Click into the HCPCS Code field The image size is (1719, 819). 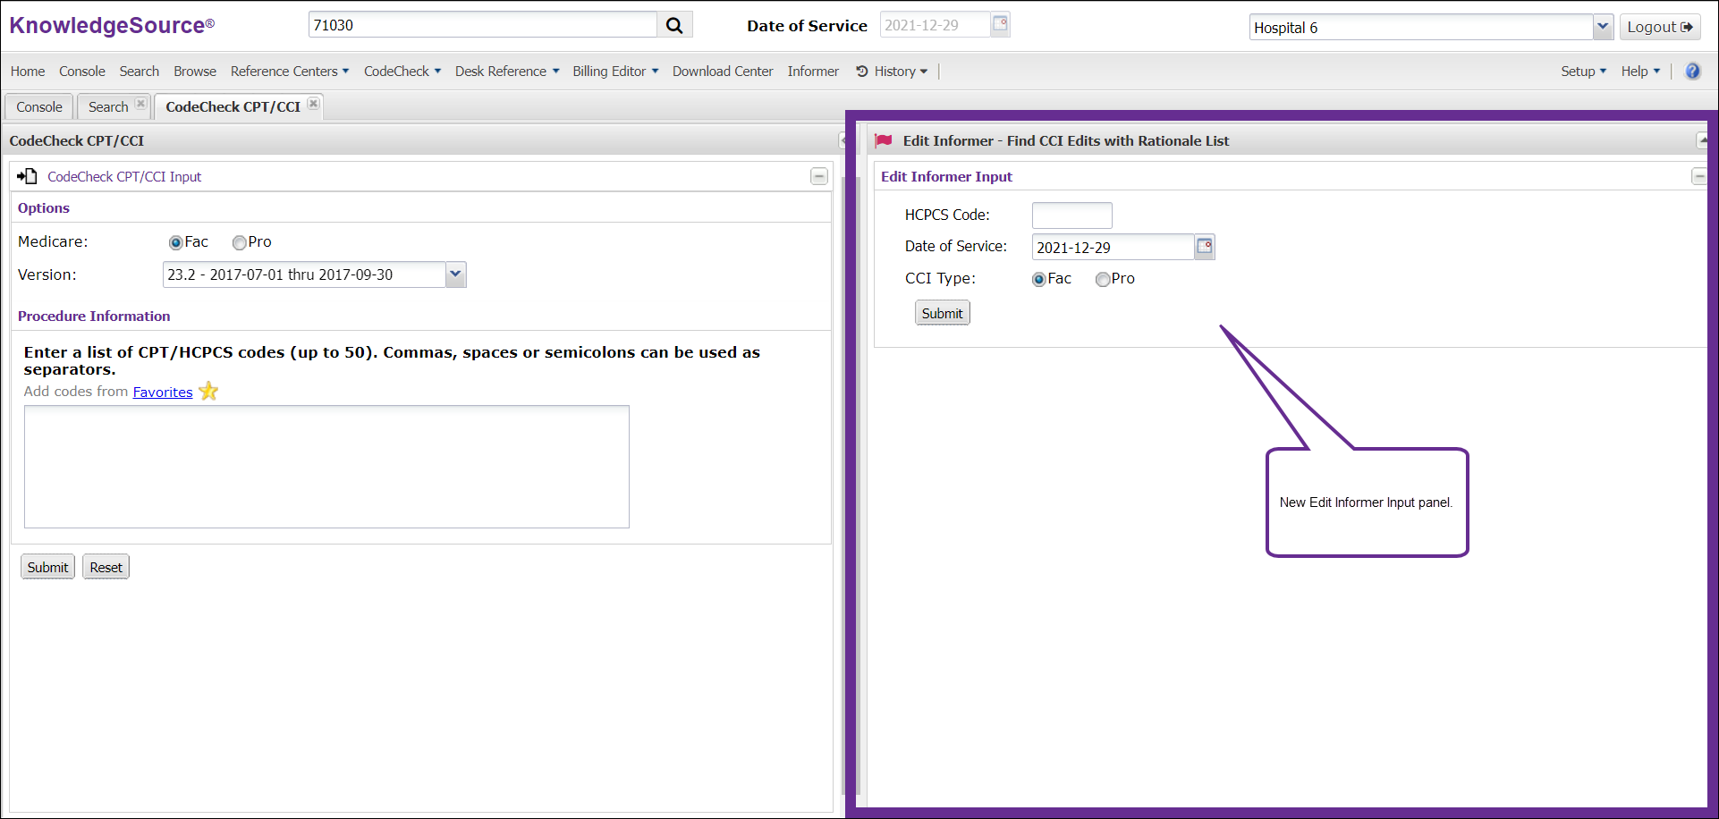(x=1071, y=215)
